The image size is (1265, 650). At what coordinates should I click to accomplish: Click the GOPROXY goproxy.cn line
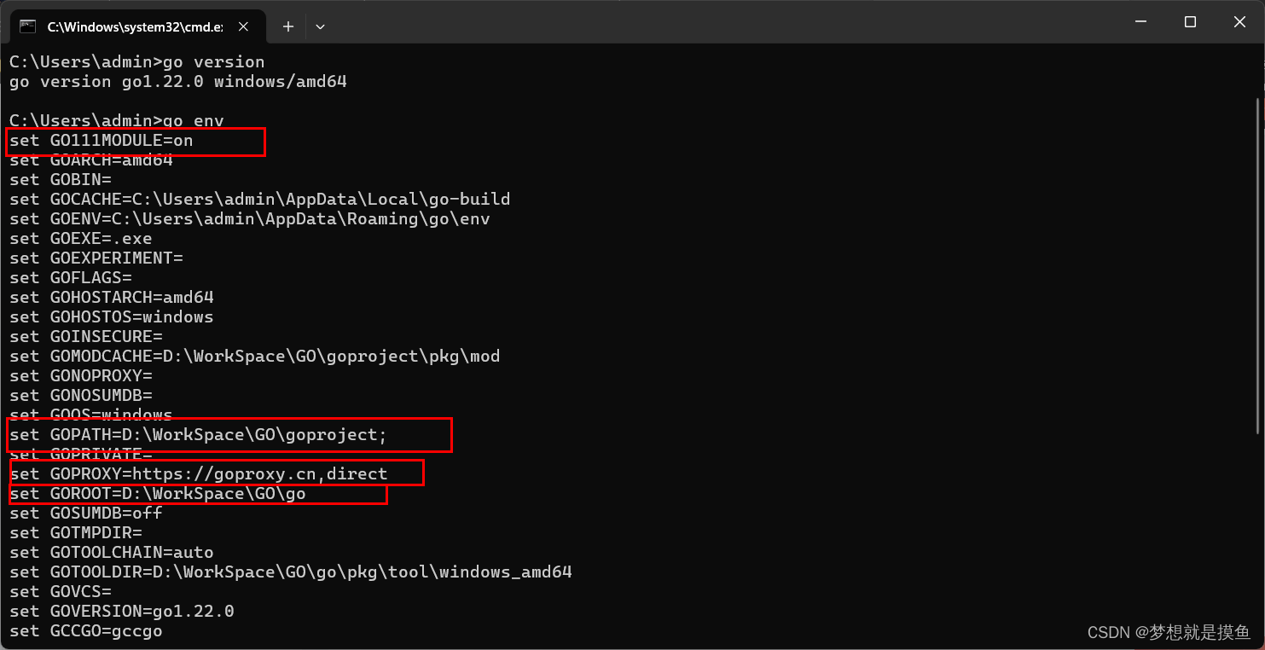pos(199,473)
